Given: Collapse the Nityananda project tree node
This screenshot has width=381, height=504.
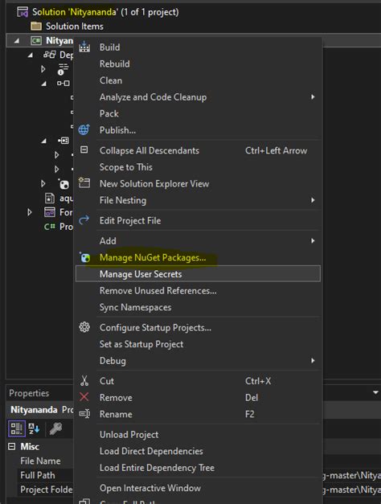Looking at the screenshot, I should point(16,41).
